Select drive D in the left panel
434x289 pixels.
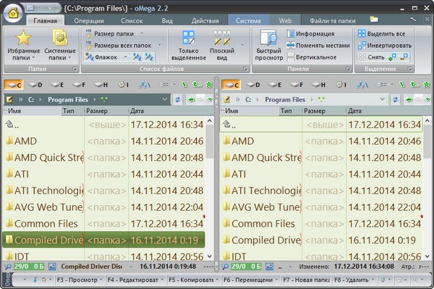(35, 85)
